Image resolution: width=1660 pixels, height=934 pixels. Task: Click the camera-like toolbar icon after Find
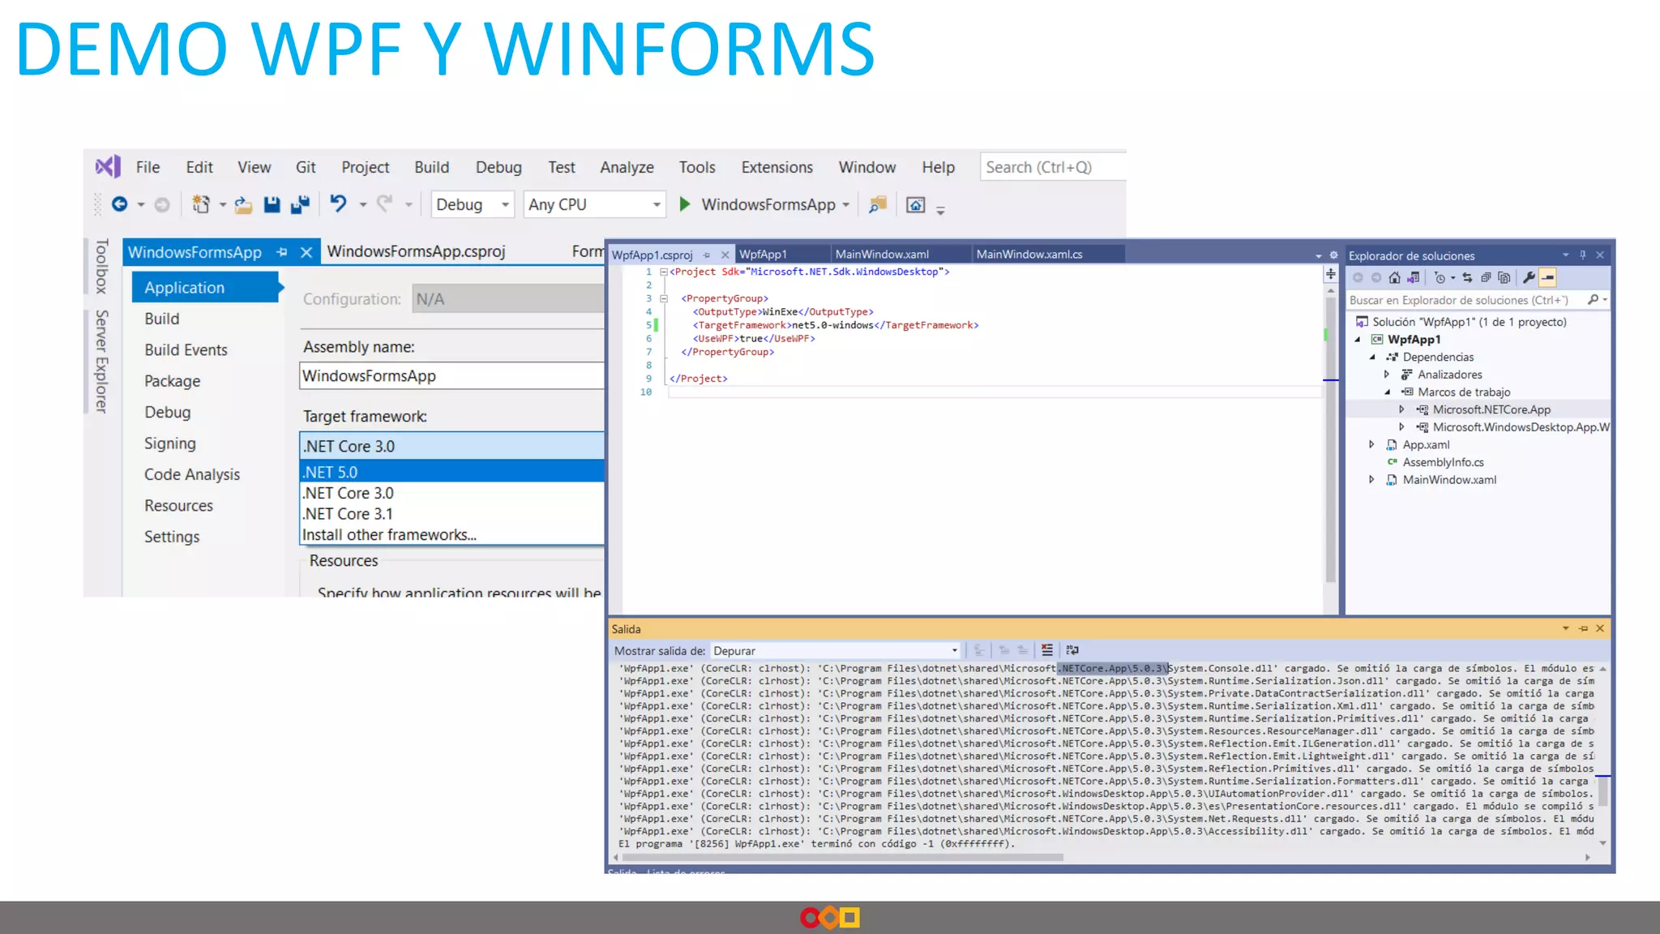point(915,205)
